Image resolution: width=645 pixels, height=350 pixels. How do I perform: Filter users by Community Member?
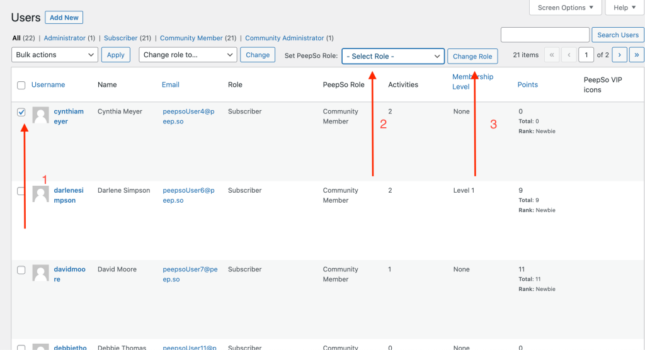click(191, 38)
